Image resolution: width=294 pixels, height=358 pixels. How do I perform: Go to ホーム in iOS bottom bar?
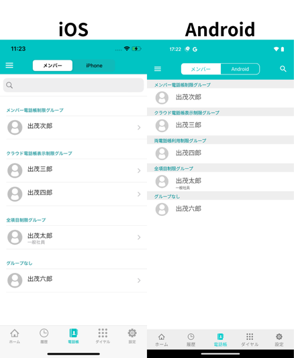(15, 336)
